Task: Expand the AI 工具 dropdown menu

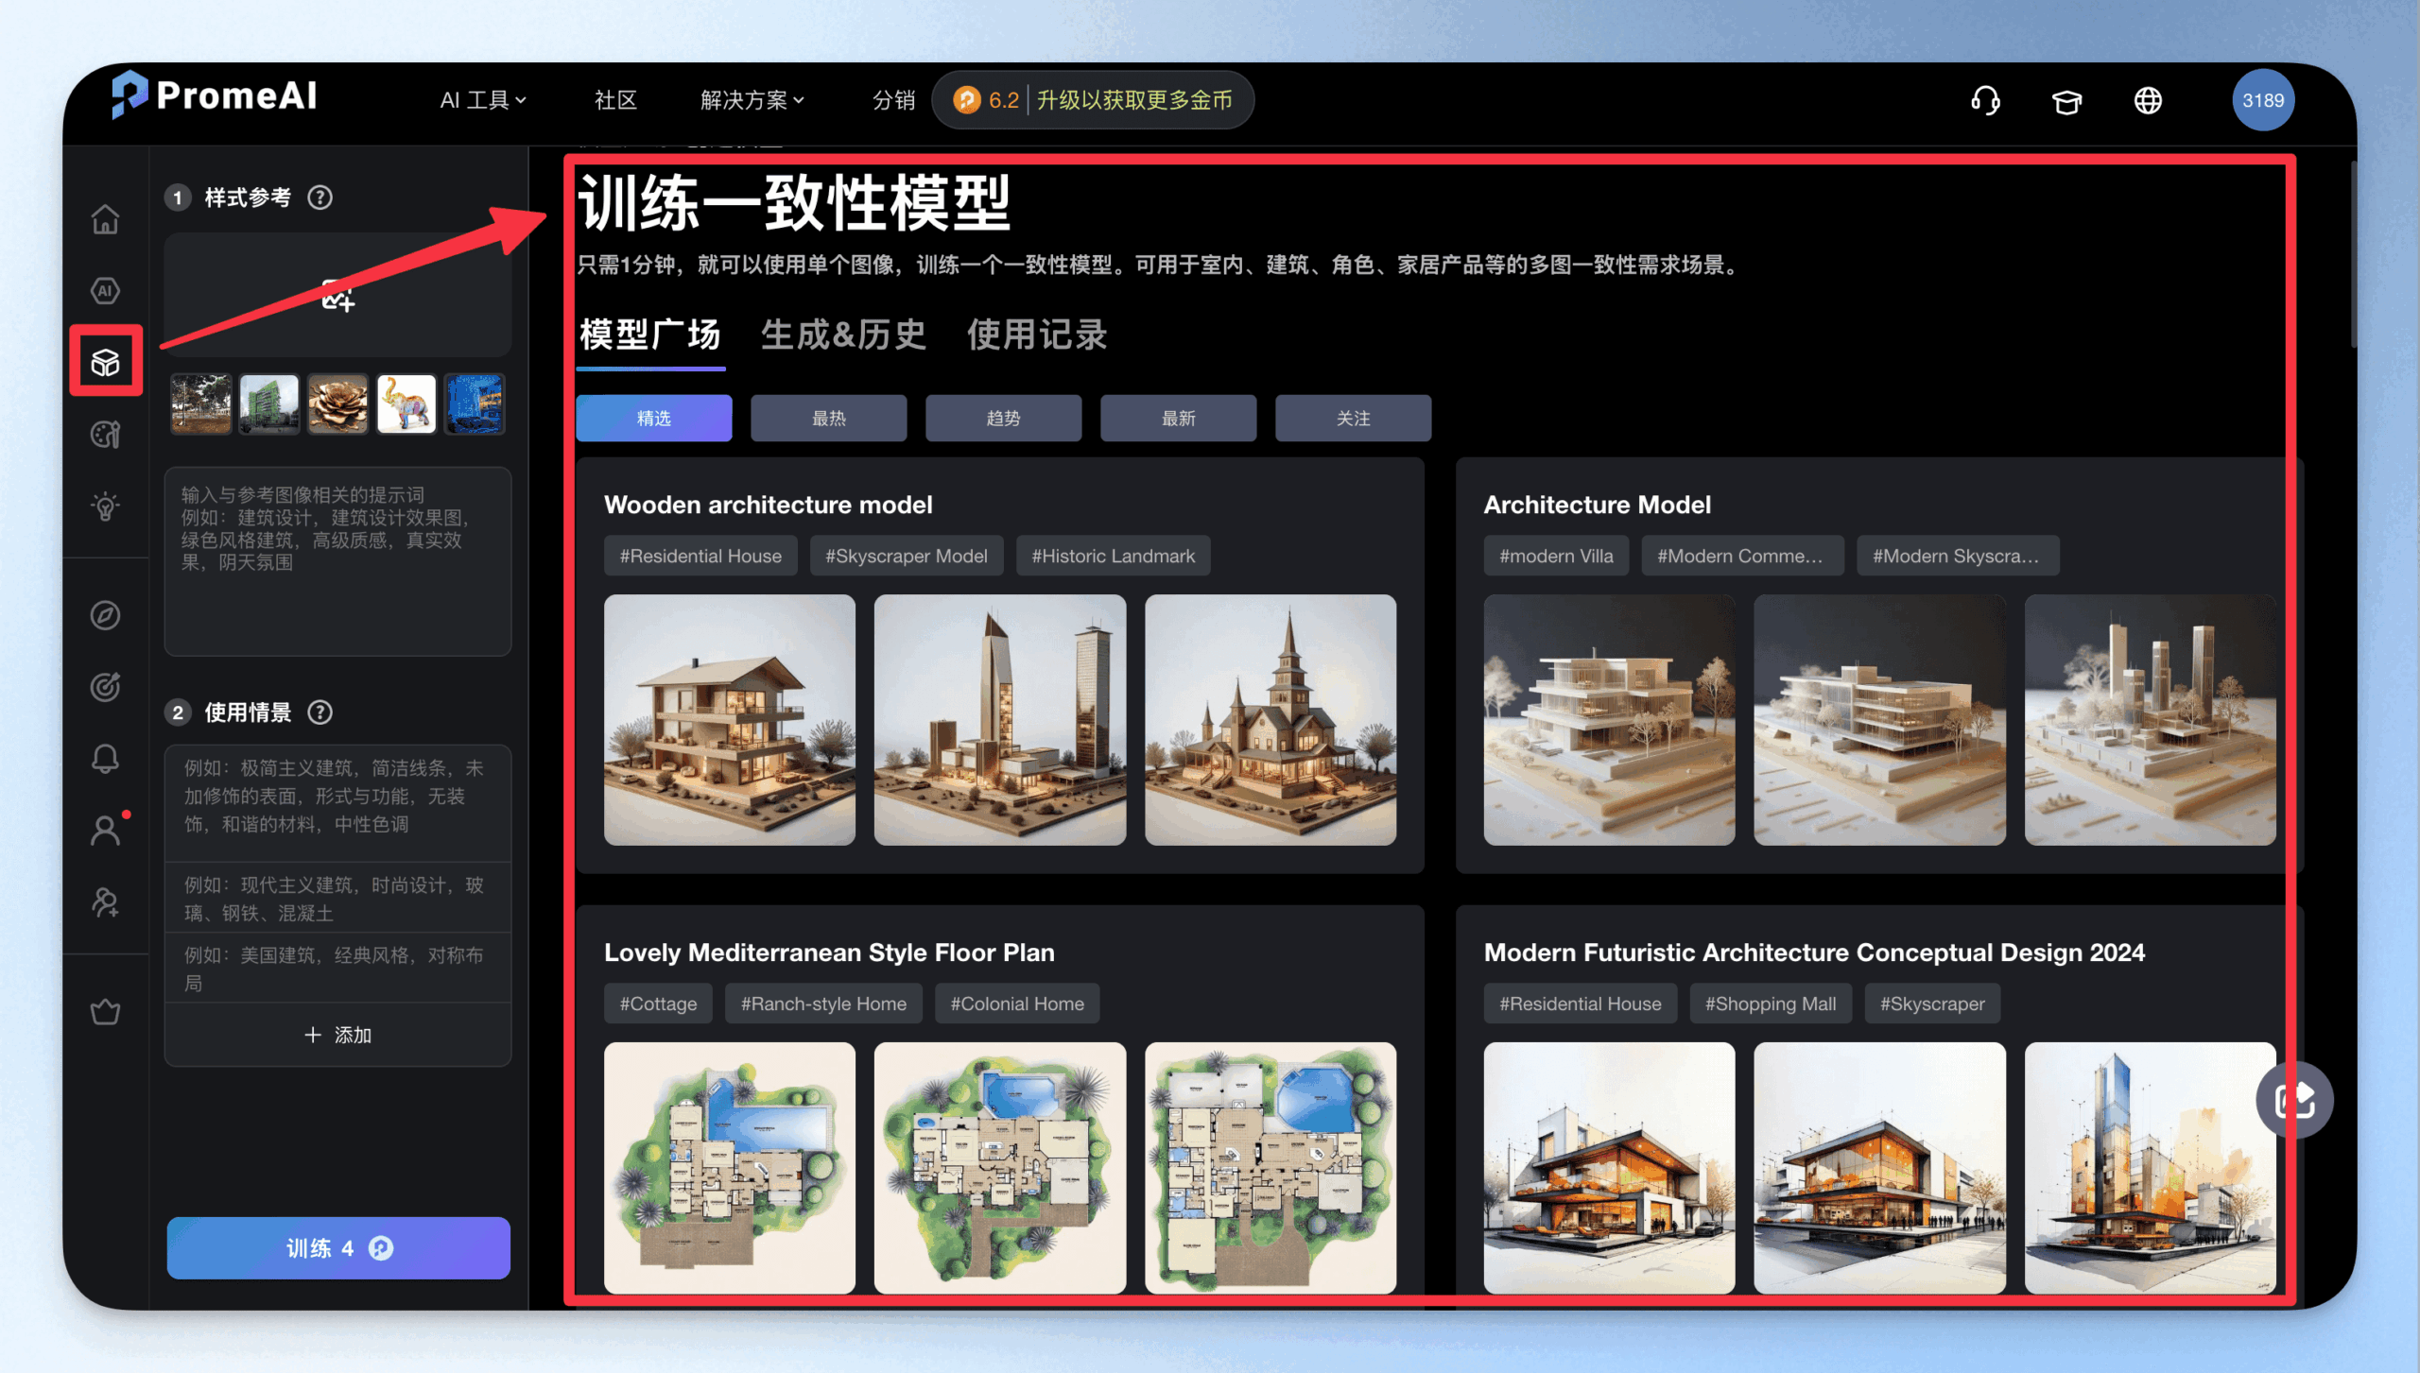Action: [483, 100]
